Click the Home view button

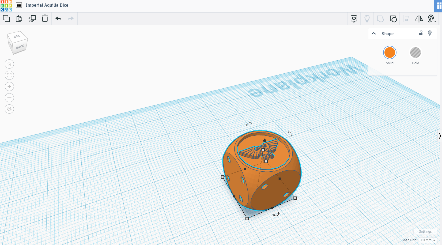pos(9,64)
